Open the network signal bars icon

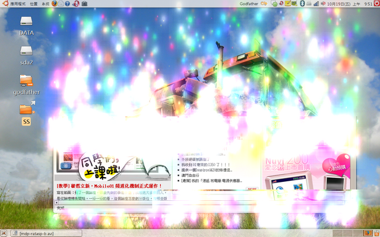pos(316,4)
